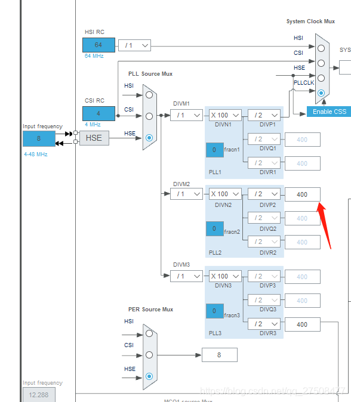Screen dimensions: 351x402
Task: Click the '64 MHz' label
Action: [x=94, y=56]
